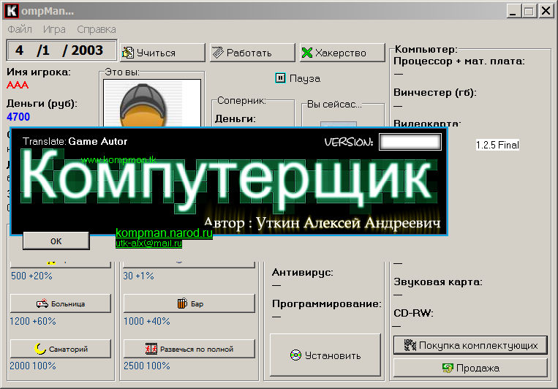
Task: Click the Винчестер (гб) label
Action: pos(435,93)
